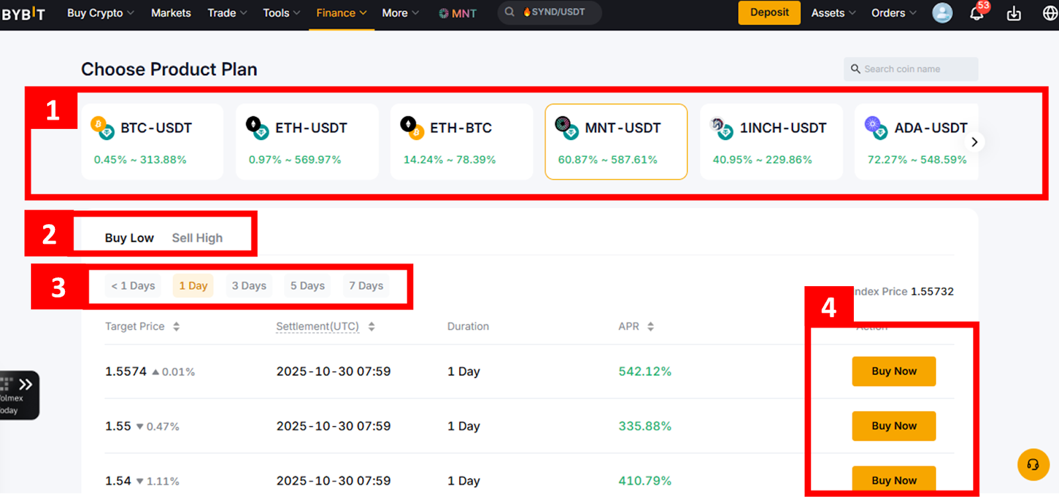The width and height of the screenshot is (1059, 497).
Task: Click the 40.95% ~ 229.86% range
Action: coord(762,159)
